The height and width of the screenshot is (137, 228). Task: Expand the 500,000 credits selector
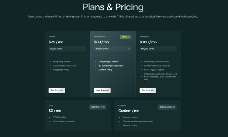tap(158, 49)
